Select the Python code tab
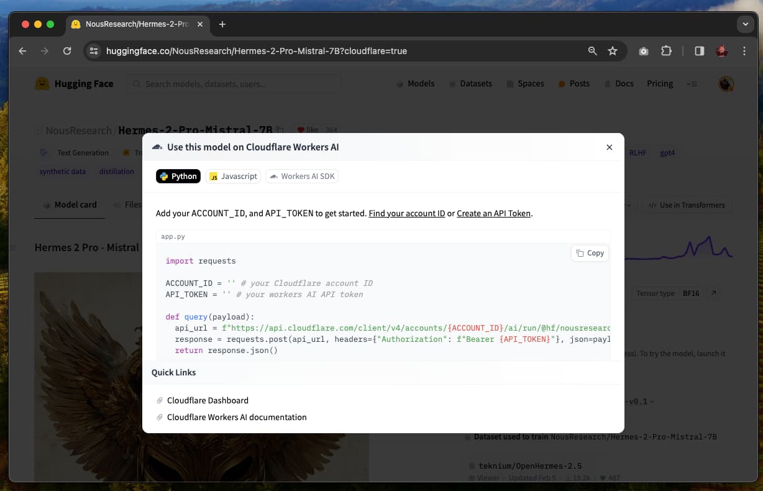The image size is (763, 491). [178, 177]
